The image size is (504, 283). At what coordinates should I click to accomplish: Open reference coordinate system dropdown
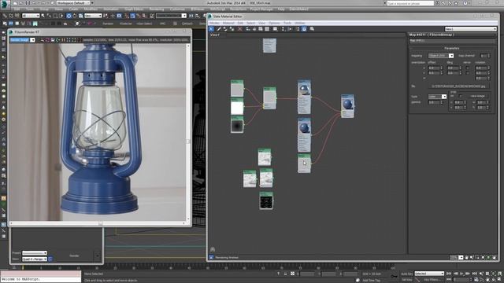pos(93,16)
